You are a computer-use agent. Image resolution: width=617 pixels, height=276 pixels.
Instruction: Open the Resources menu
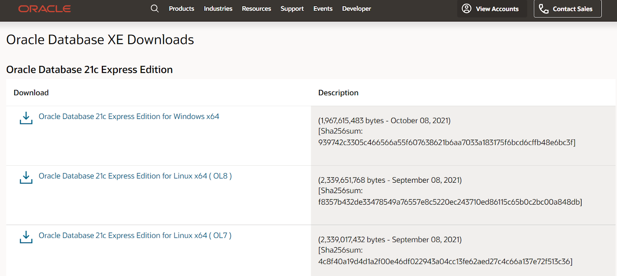pyautogui.click(x=256, y=8)
